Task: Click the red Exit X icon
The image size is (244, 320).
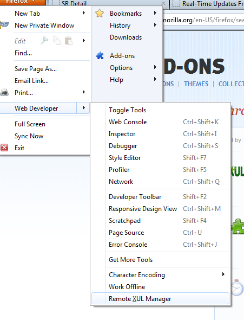Action: pyautogui.click(x=4, y=148)
